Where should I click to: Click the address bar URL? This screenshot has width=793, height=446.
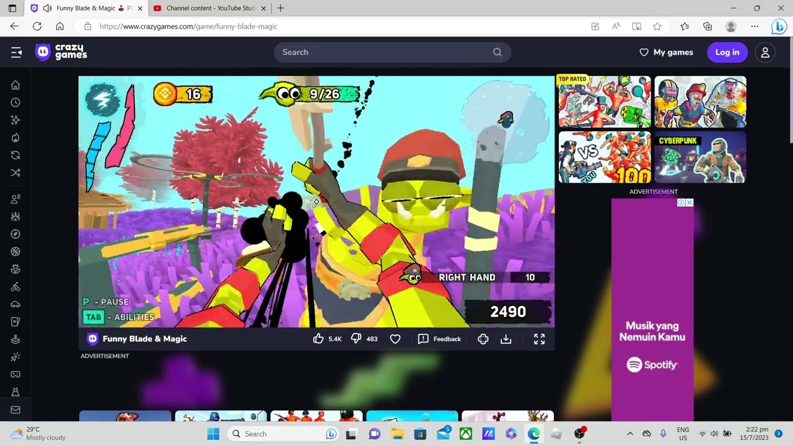pyautogui.click(x=188, y=27)
